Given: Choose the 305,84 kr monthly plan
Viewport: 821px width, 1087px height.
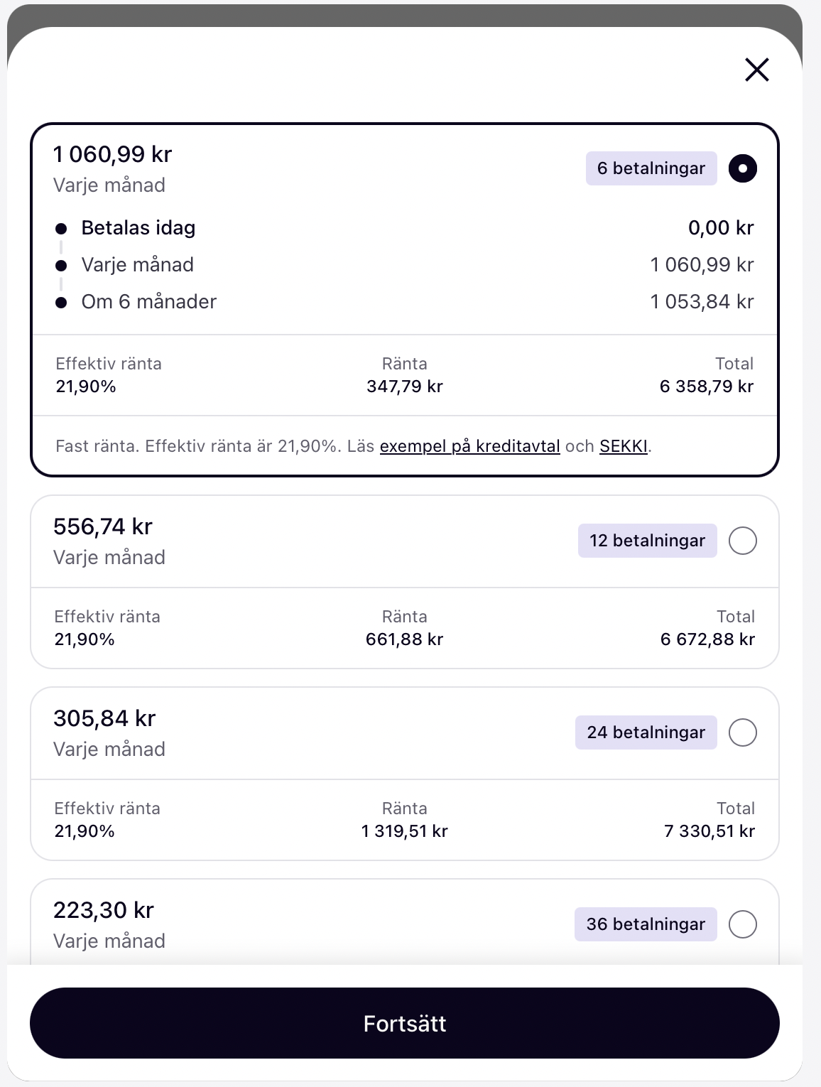Looking at the screenshot, I should coord(405,774).
